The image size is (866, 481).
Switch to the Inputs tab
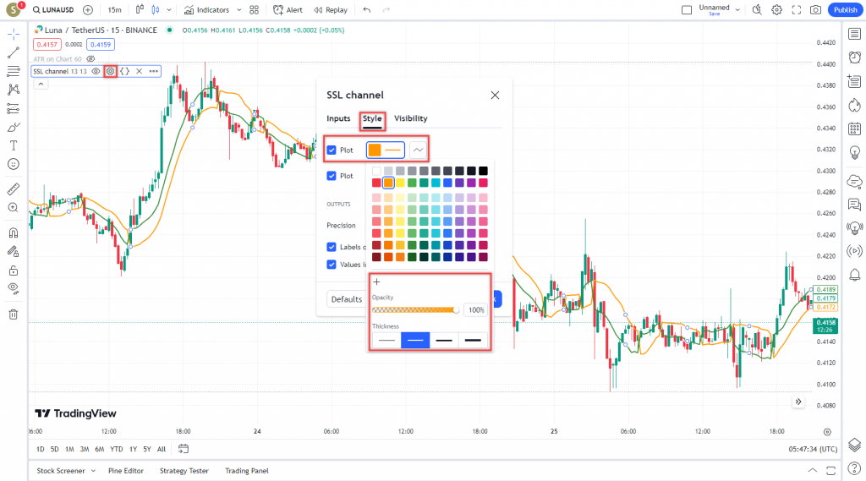(338, 118)
